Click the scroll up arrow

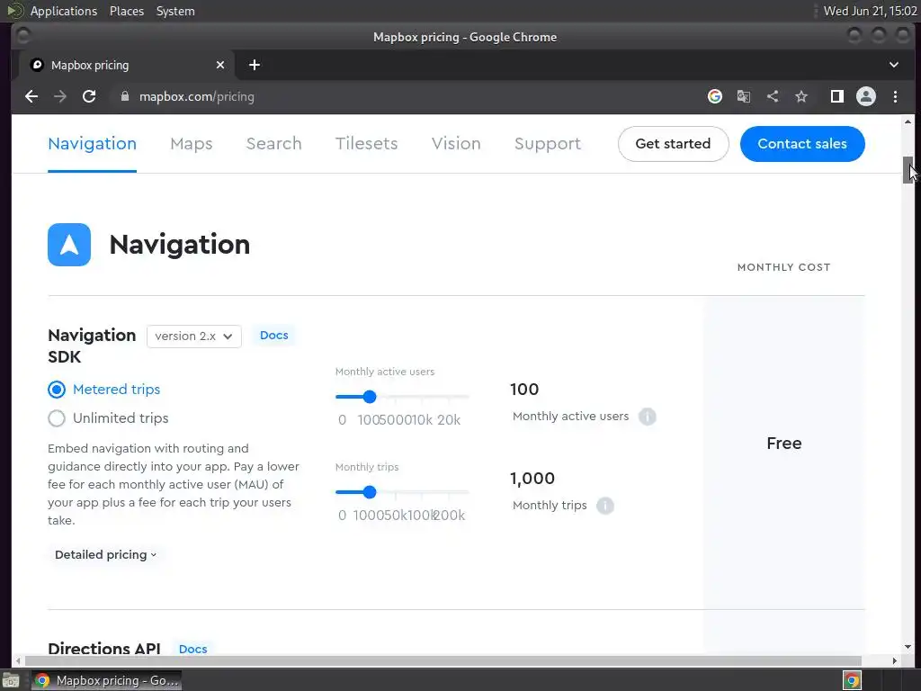click(908, 121)
